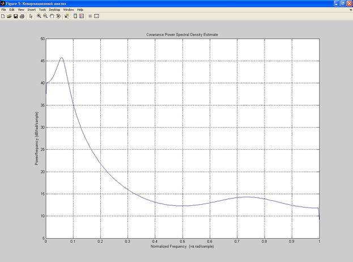The height and width of the screenshot is (262, 353).
Task: Print the figure using the printer icon
Action: pyautogui.click(x=22, y=16)
